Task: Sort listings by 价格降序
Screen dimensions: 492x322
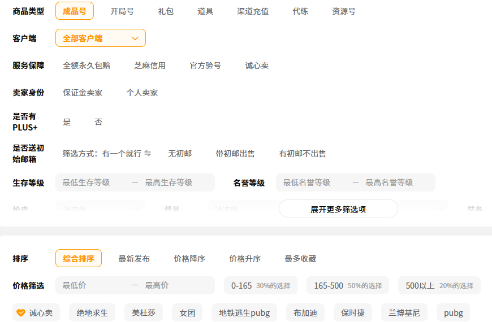Action: [x=189, y=259]
